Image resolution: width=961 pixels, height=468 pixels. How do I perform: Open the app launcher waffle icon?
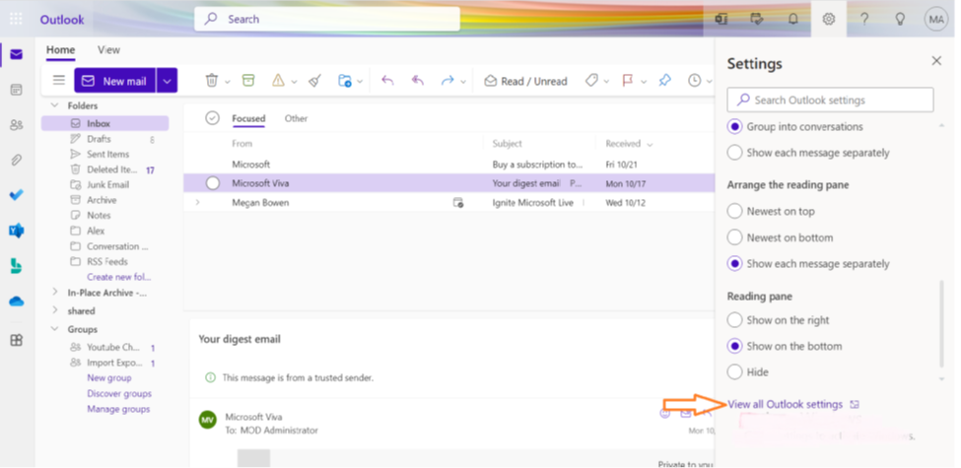(x=16, y=19)
